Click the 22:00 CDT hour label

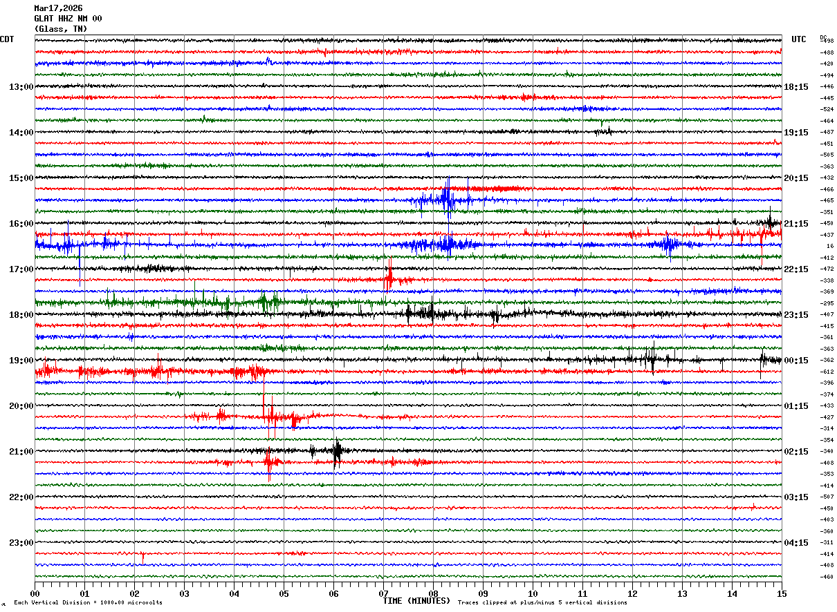coord(21,497)
